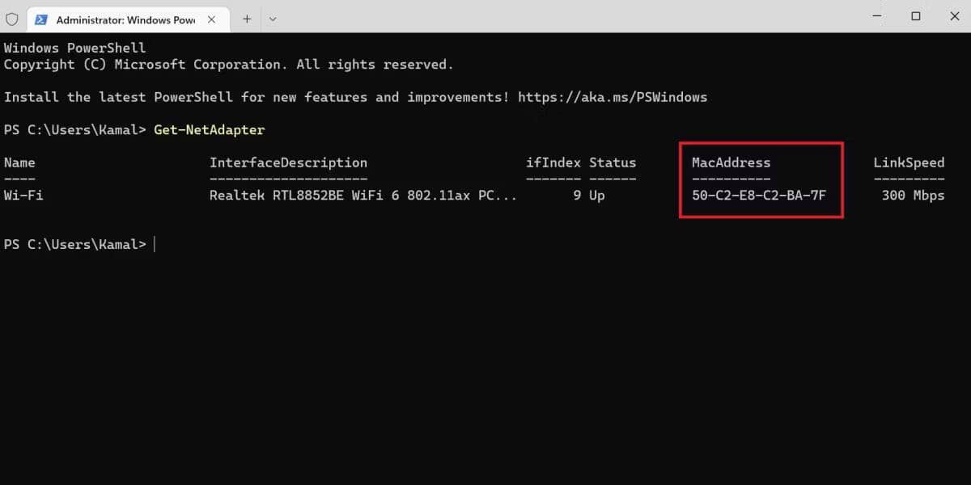Expand the new tab profile dropdown
Viewport: 971px width, 485px height.
273,19
